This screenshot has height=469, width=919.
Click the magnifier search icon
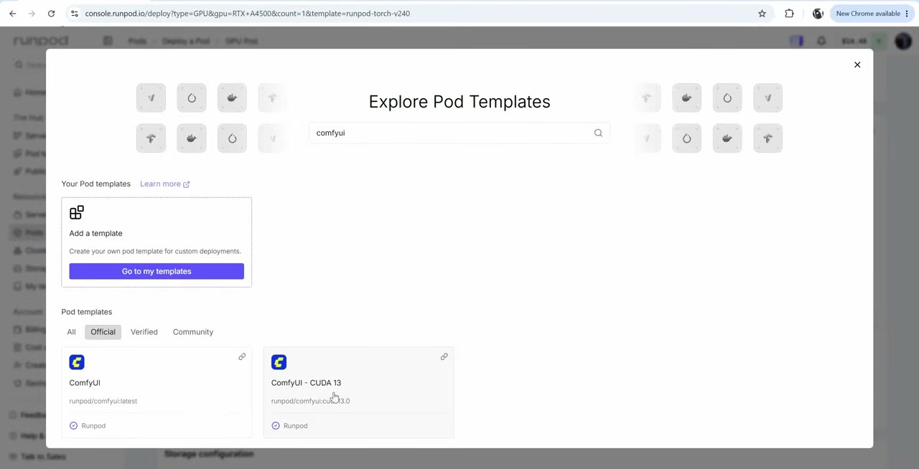(598, 133)
